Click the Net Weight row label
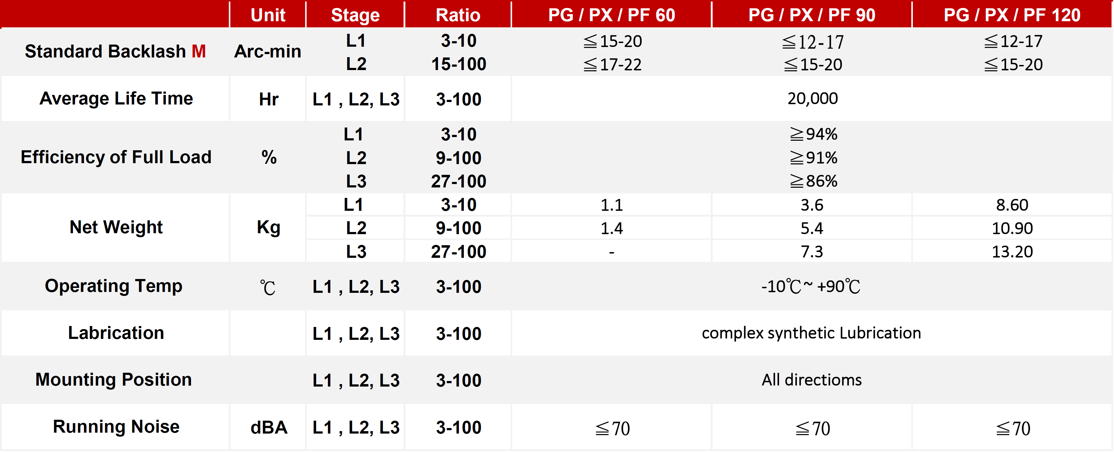This screenshot has width=1114, height=452. (x=116, y=227)
